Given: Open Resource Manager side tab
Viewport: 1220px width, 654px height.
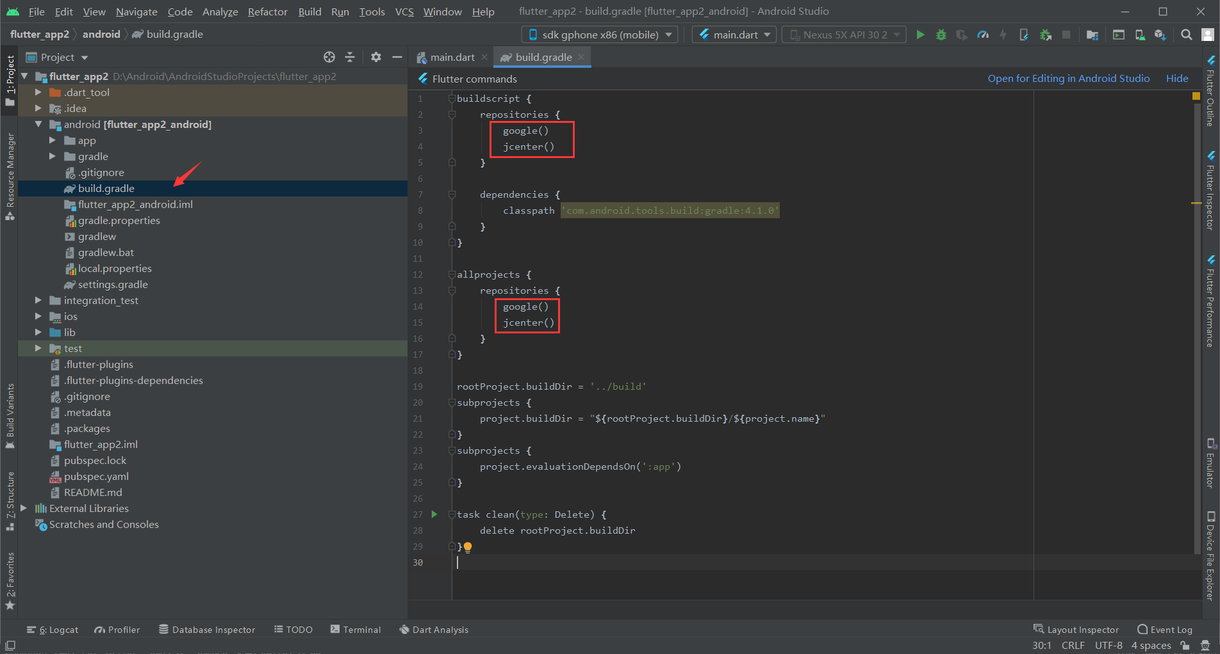Looking at the screenshot, I should tap(10, 177).
